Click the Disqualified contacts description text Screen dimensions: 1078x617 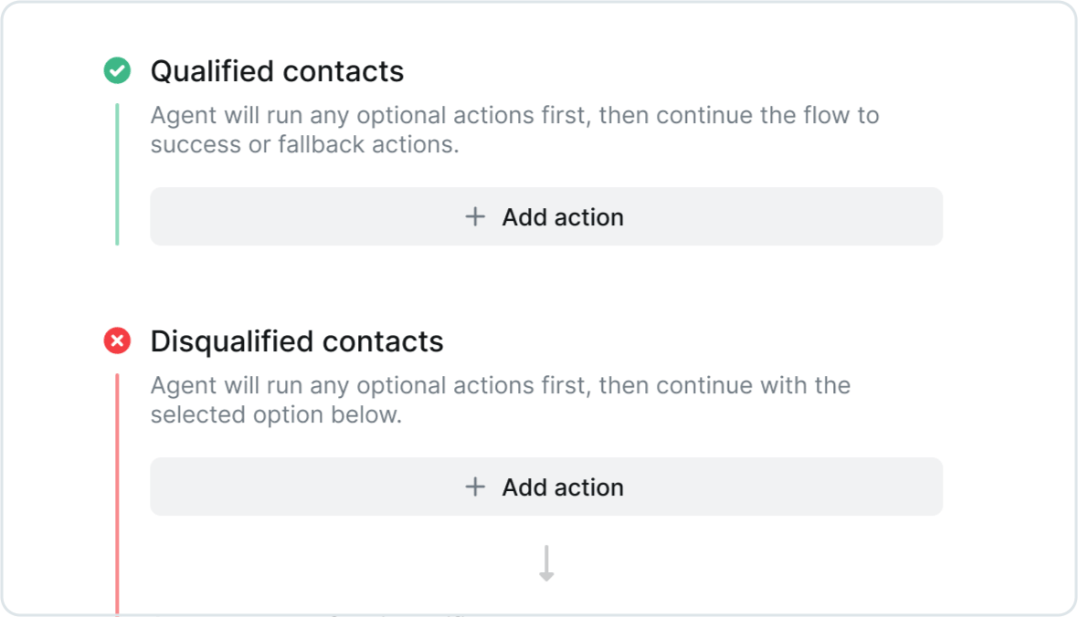click(x=500, y=399)
